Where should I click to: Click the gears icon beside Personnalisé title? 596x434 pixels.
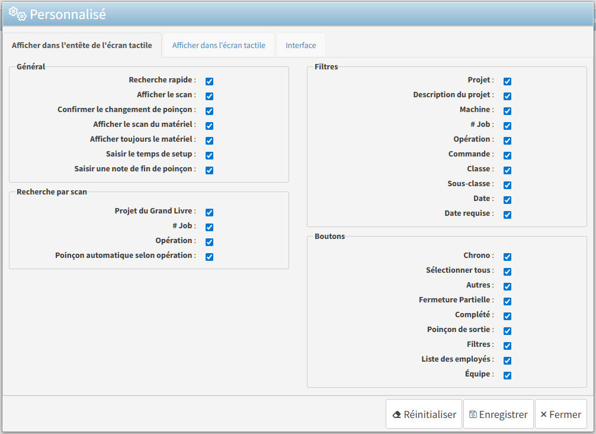click(17, 14)
